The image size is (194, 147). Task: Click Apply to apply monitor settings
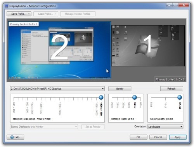point(178,137)
